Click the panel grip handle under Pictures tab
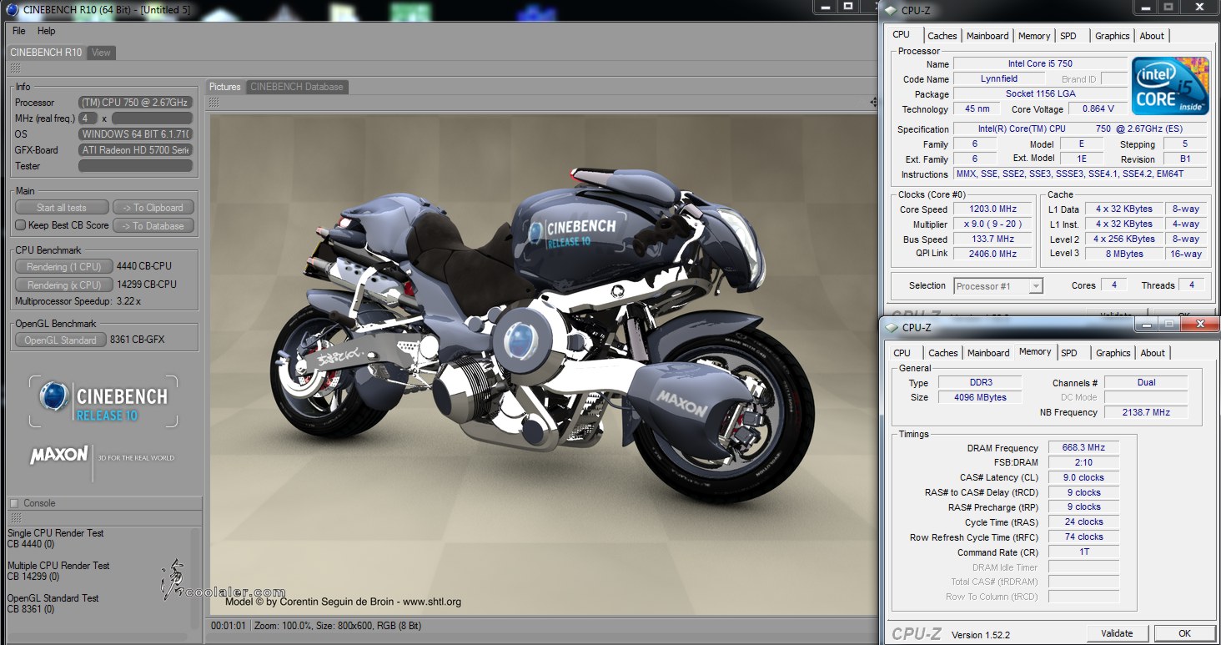1221x645 pixels. point(214,102)
